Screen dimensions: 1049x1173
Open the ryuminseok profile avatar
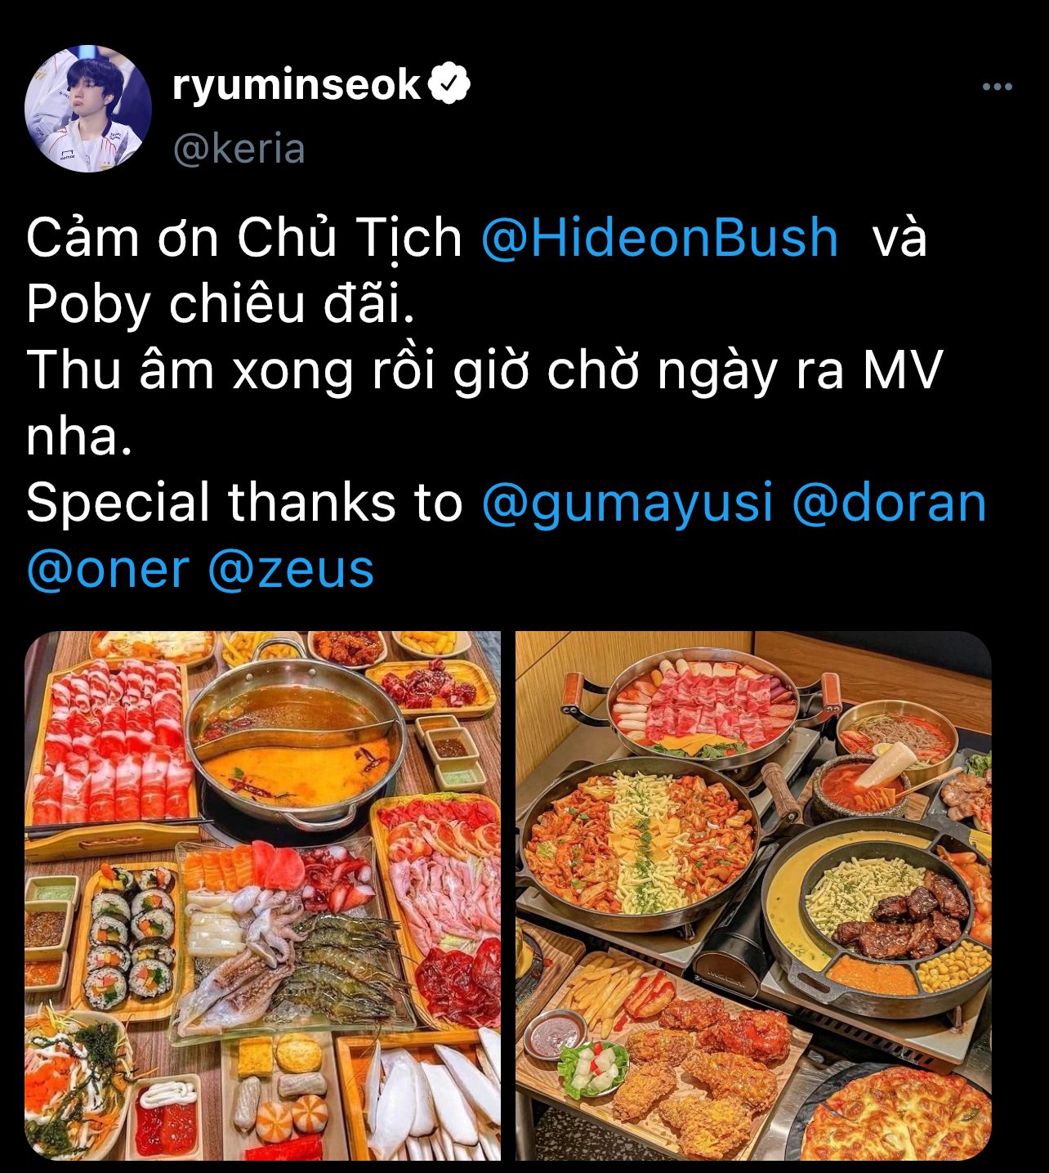(x=88, y=109)
